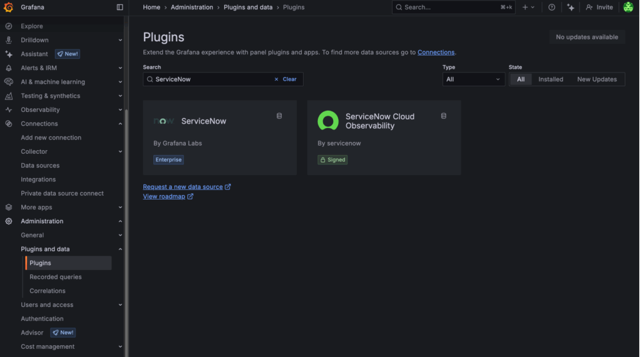Screen dimensions: 641x357
Task: Collapse Plugins and data chevron
Action: click(120, 249)
